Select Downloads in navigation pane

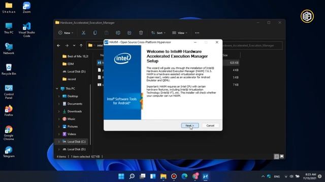coord(72,111)
